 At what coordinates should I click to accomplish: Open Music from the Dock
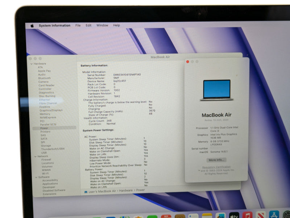coord(248,215)
